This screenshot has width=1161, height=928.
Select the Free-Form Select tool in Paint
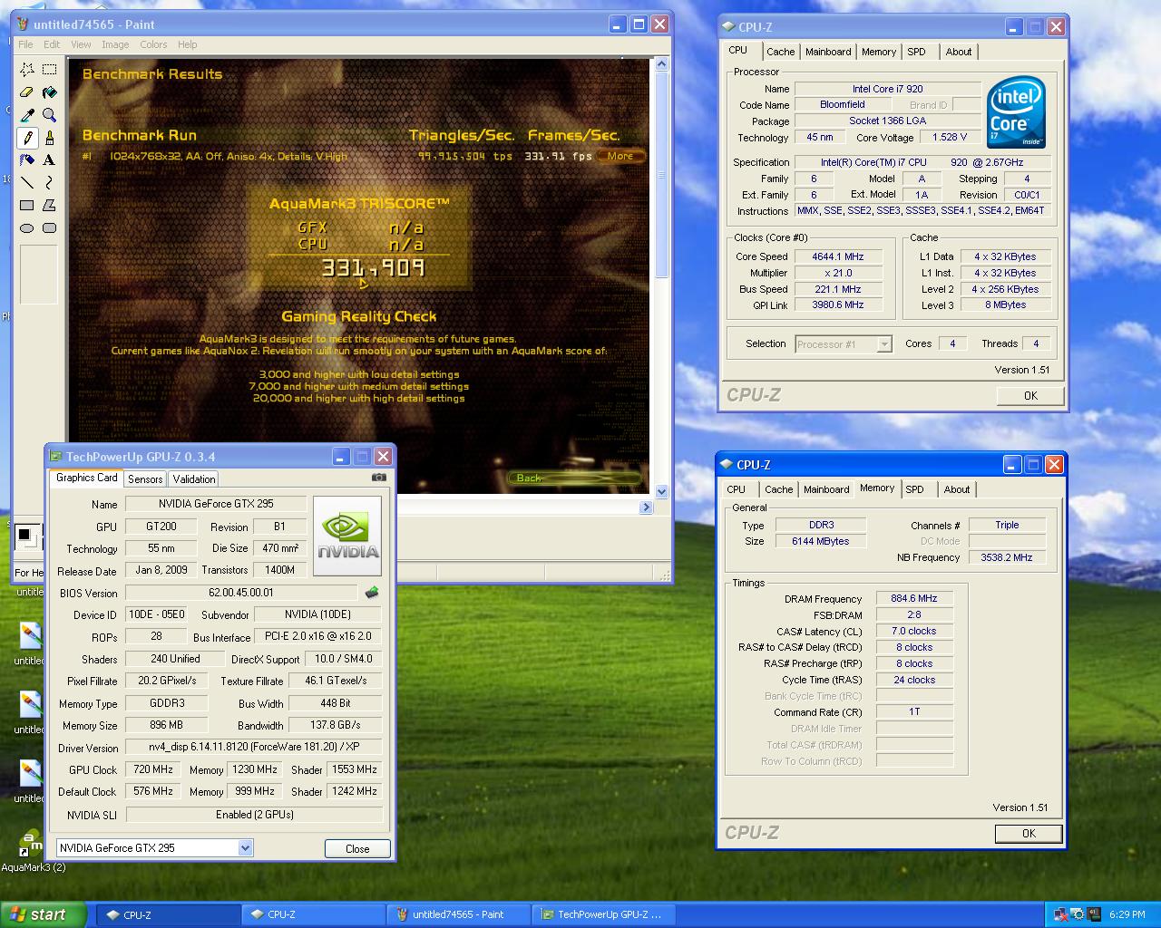coord(27,69)
